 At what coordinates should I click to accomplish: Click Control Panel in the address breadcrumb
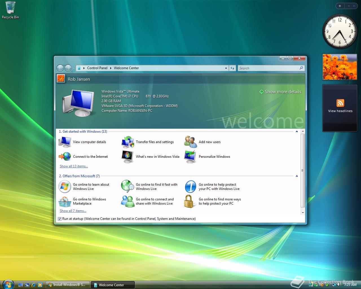97,68
